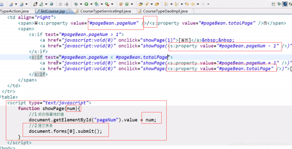This screenshot has width=292, height=149.
Task: Click the 'document.forms[0].submit();' statement
Action: coord(65,131)
